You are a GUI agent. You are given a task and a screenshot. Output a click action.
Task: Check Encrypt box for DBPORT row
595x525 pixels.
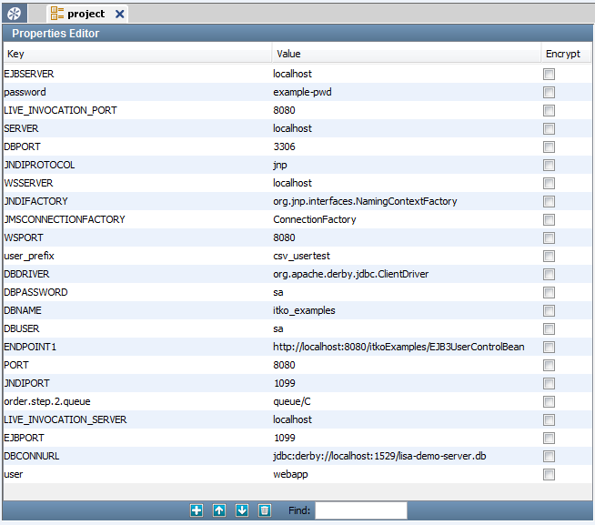point(549,146)
